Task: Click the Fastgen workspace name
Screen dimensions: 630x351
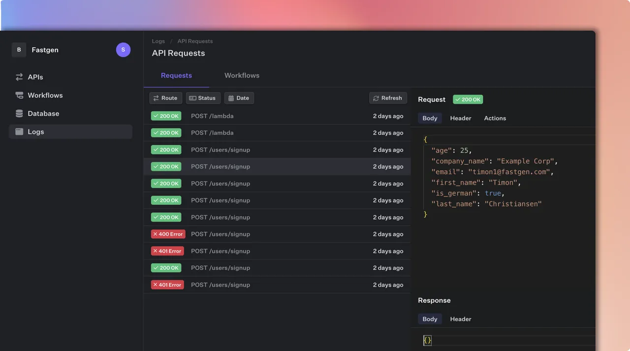Action: 45,50
